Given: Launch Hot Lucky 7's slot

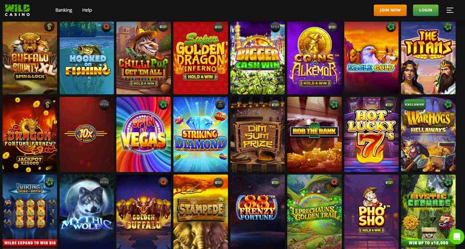Looking at the screenshot, I should 371,134.
